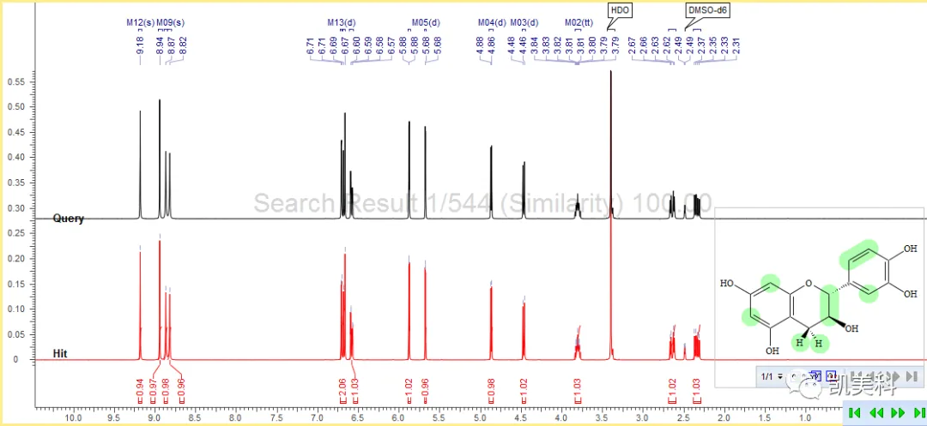Select the M12(s) multiplet label

(x=140, y=23)
